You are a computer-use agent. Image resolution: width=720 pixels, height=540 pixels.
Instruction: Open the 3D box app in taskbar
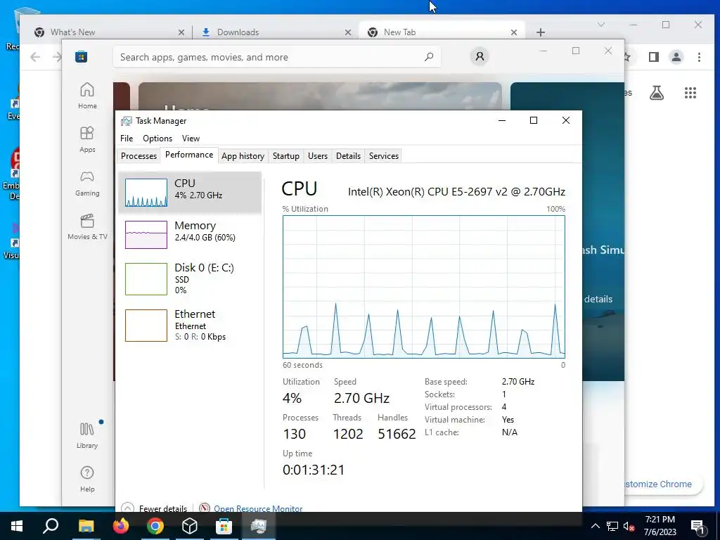pos(190,526)
